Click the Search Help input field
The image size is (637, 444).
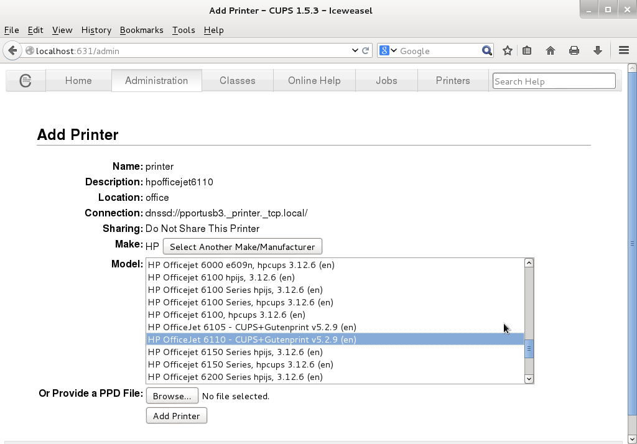(x=554, y=81)
